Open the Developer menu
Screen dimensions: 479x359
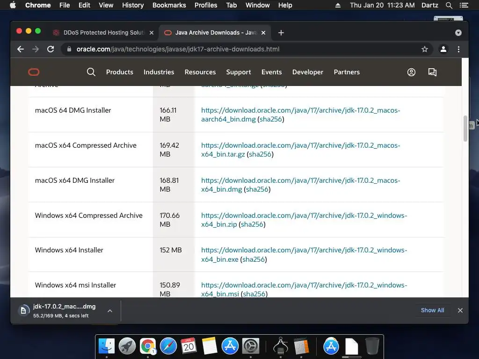tap(308, 72)
